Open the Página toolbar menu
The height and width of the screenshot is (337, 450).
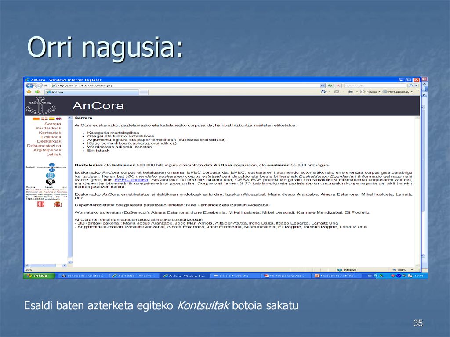click(370, 92)
